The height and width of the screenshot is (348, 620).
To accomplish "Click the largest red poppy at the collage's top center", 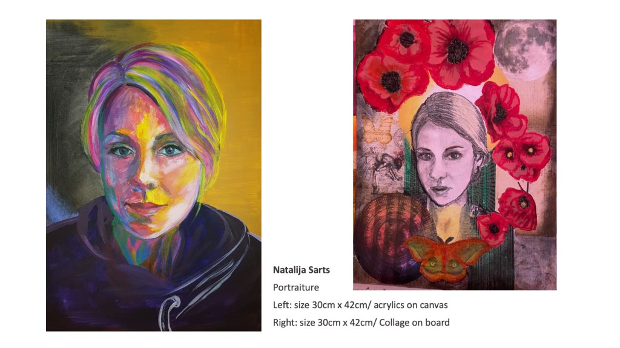I will (x=460, y=52).
